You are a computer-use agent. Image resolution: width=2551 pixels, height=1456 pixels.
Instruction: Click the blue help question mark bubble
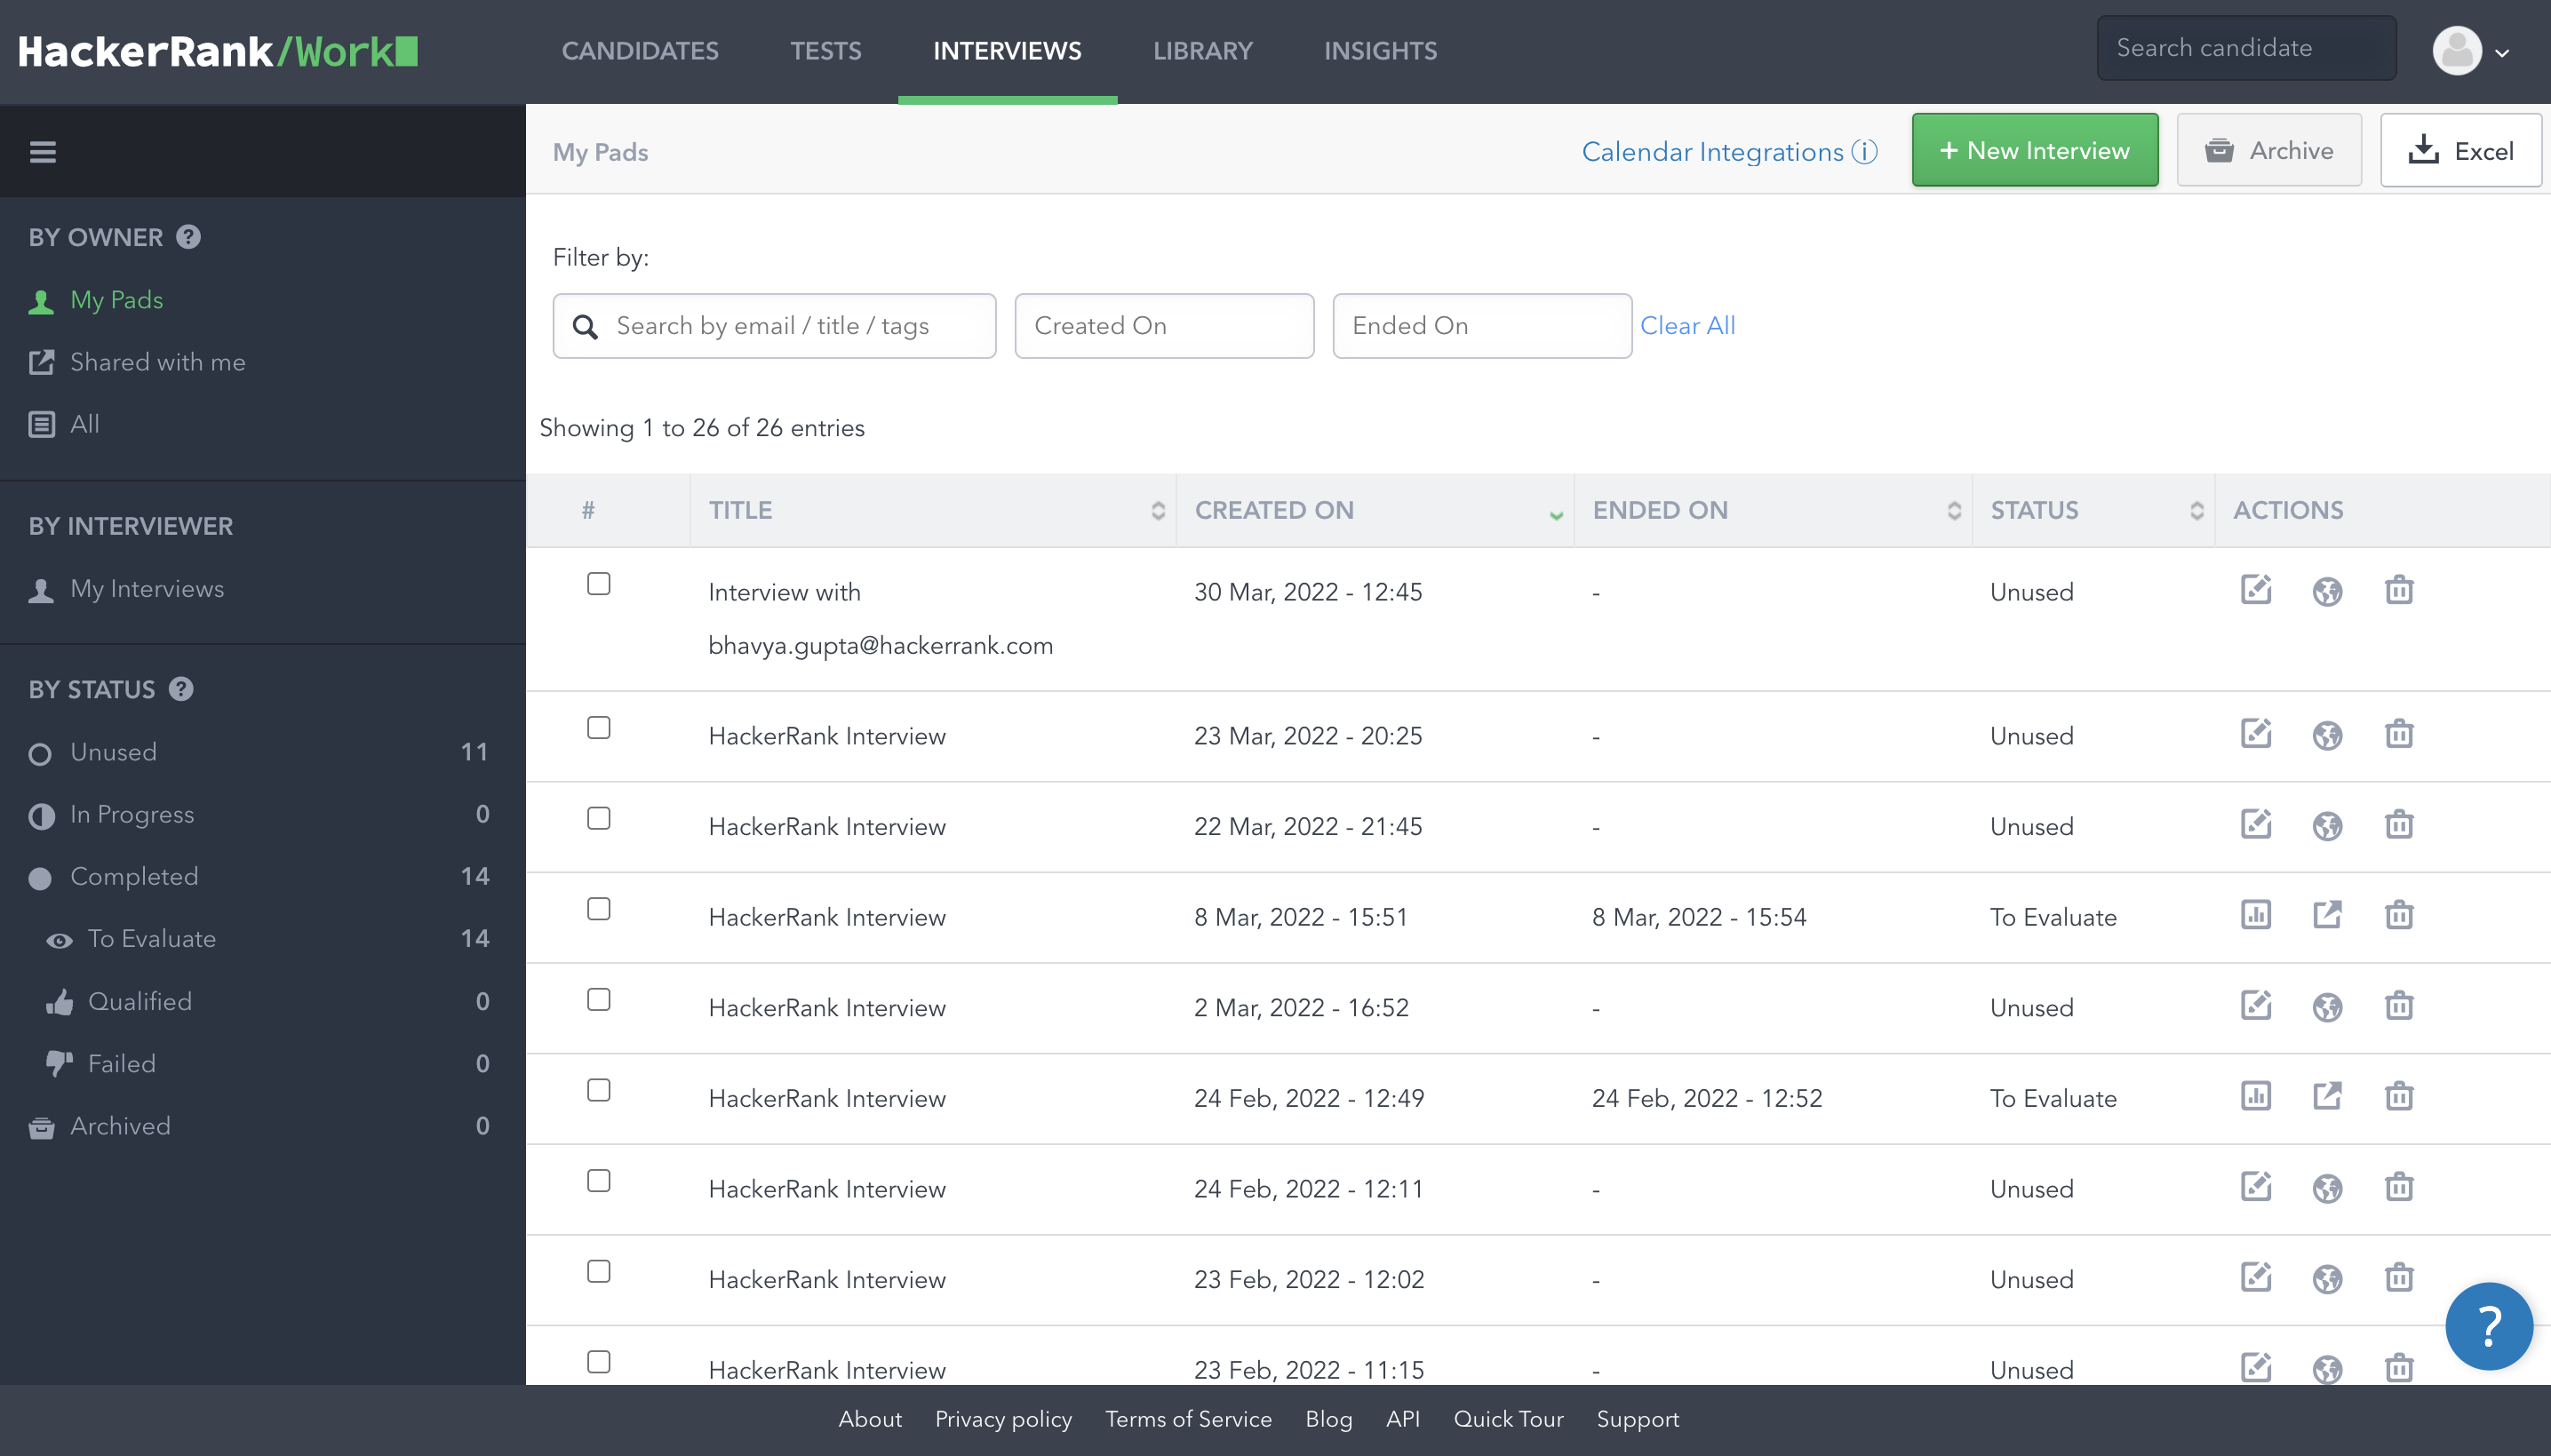pyautogui.click(x=2488, y=1326)
